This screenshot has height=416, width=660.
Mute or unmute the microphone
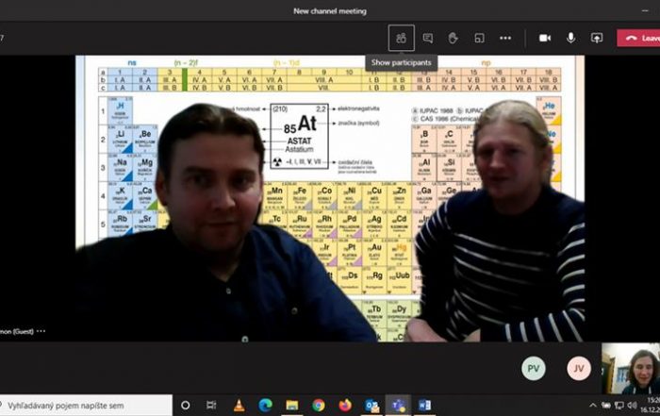(x=570, y=38)
